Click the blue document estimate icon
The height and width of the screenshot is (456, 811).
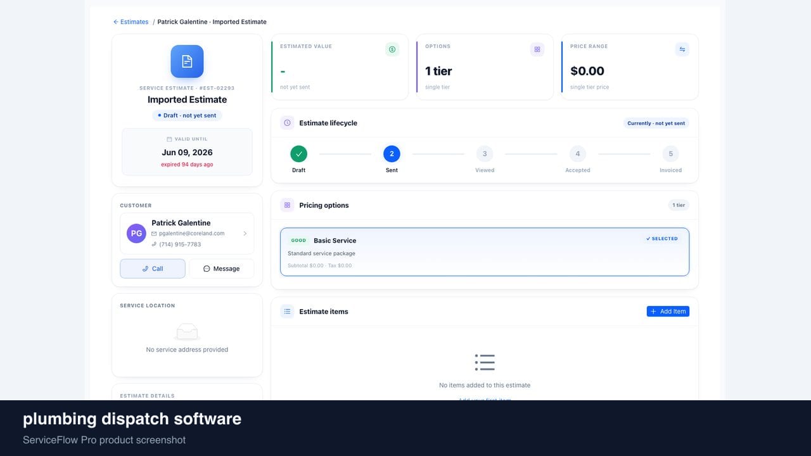pos(187,61)
